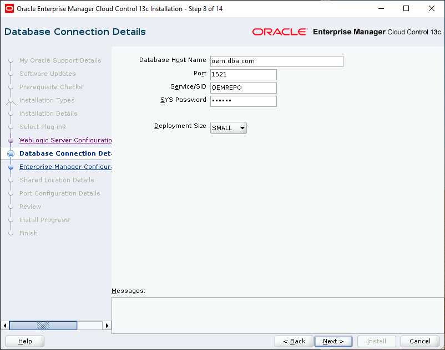Go back with the Back button

[x=294, y=341]
